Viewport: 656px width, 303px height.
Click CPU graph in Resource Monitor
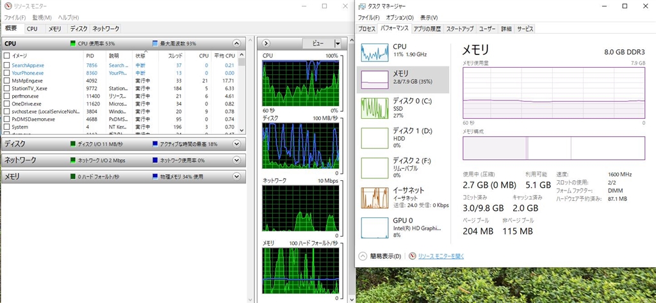(x=300, y=83)
